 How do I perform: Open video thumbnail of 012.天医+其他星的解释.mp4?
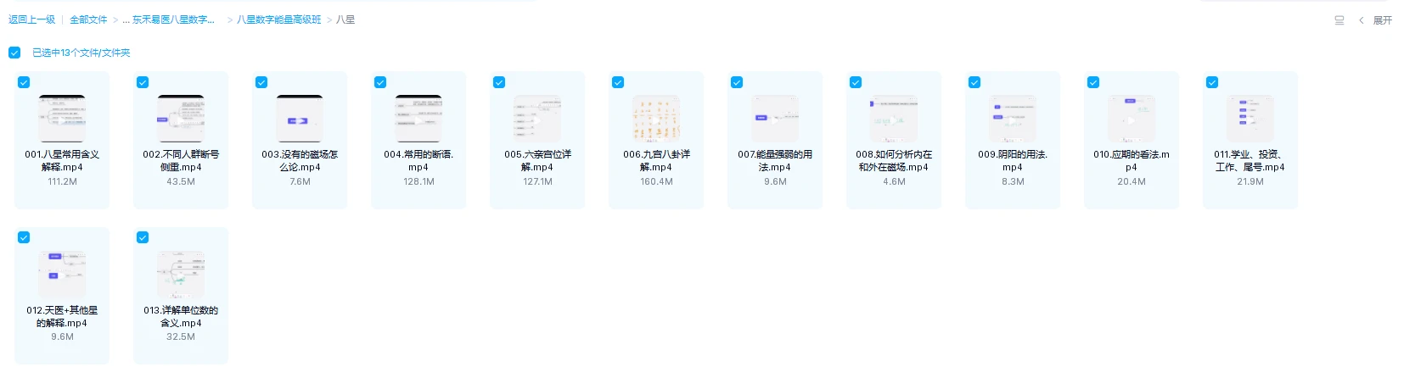[x=62, y=275]
